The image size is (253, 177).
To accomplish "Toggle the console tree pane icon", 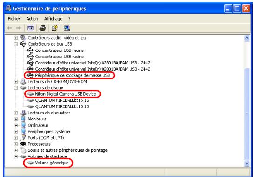I will (x=30, y=28).
